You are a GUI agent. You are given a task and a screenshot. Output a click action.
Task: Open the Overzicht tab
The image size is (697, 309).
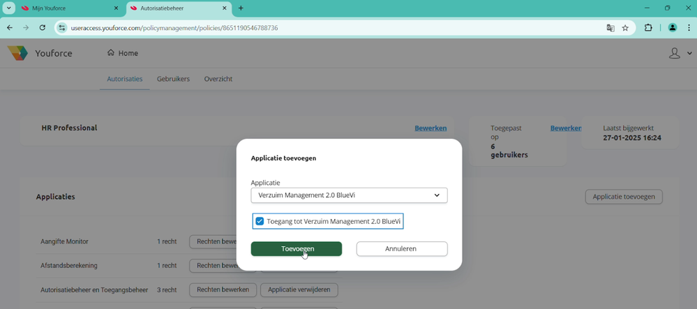pos(218,79)
